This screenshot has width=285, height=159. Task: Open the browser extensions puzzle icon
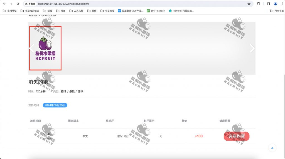[259, 4]
